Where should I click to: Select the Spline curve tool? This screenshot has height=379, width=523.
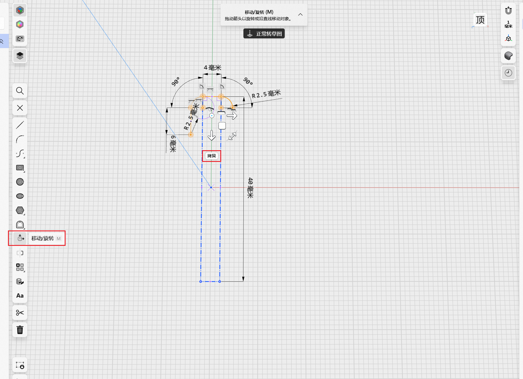pyautogui.click(x=20, y=153)
